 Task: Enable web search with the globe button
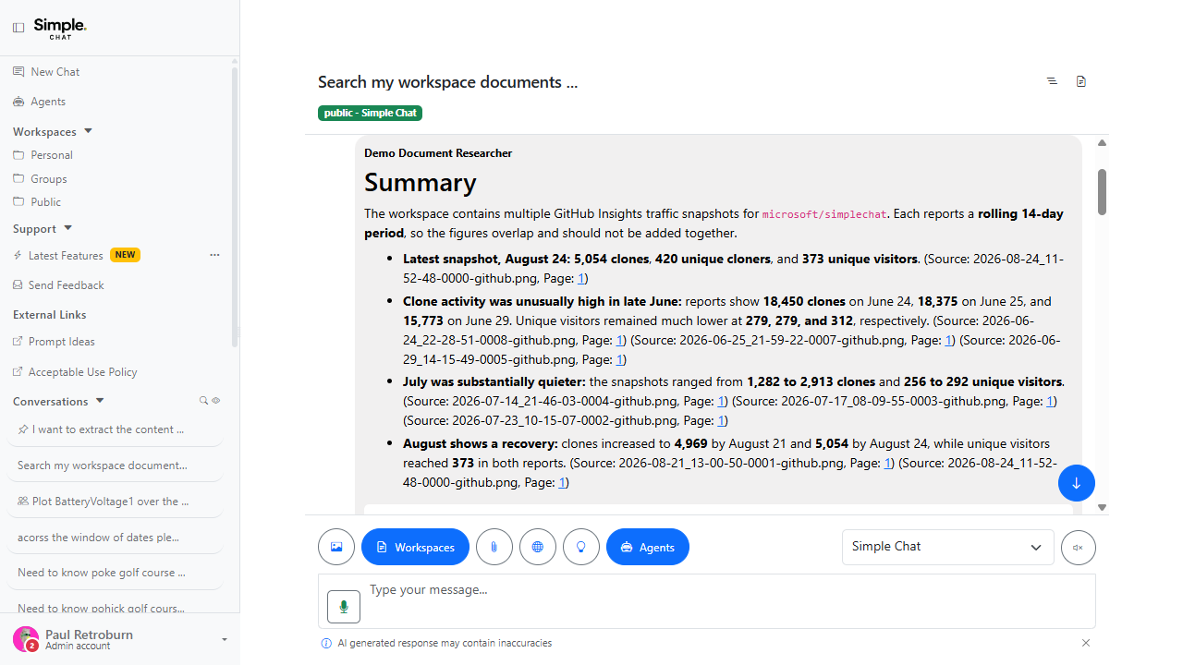(x=538, y=547)
